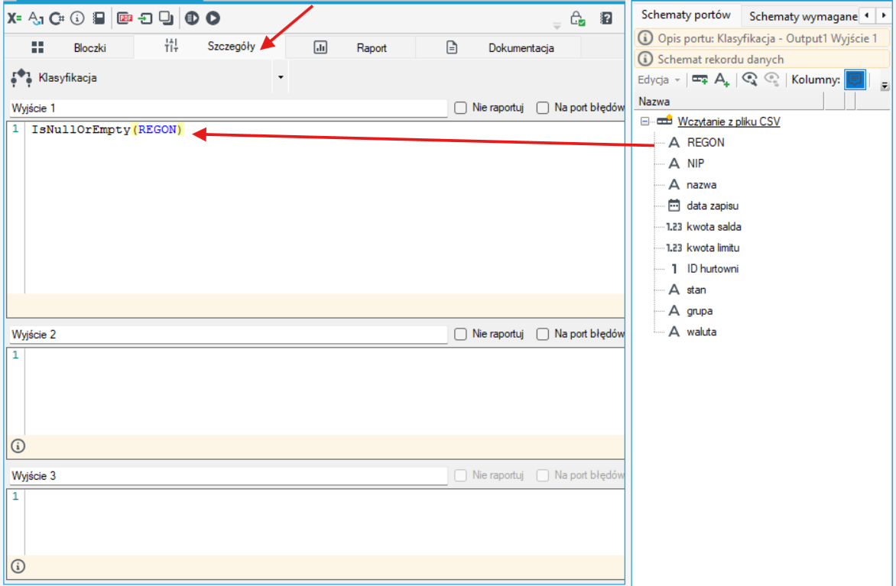Switch to the Bloczki tab
Image resolution: width=896 pixels, height=586 pixels.
point(69,48)
